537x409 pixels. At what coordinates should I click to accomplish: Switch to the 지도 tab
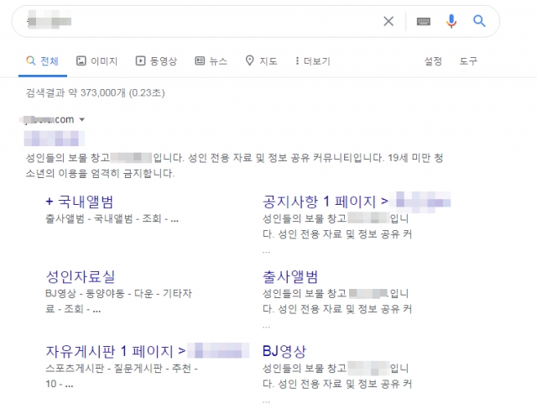261,61
